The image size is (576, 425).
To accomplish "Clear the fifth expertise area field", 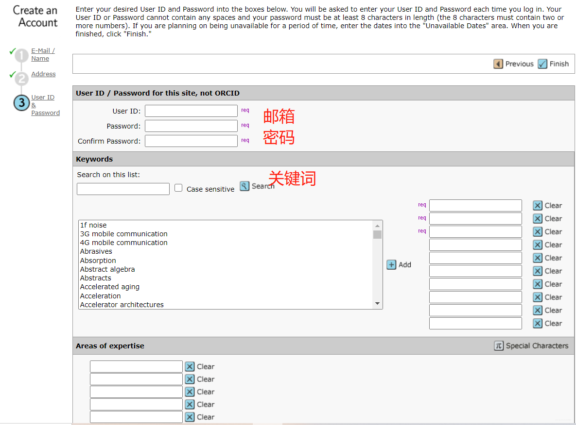I will 190,417.
